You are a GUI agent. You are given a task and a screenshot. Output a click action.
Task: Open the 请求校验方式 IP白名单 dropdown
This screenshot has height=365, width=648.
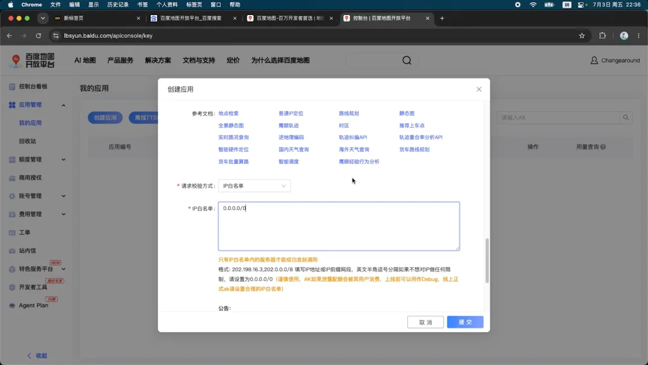254,186
